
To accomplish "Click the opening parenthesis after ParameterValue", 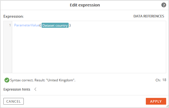I will point(40,25).
